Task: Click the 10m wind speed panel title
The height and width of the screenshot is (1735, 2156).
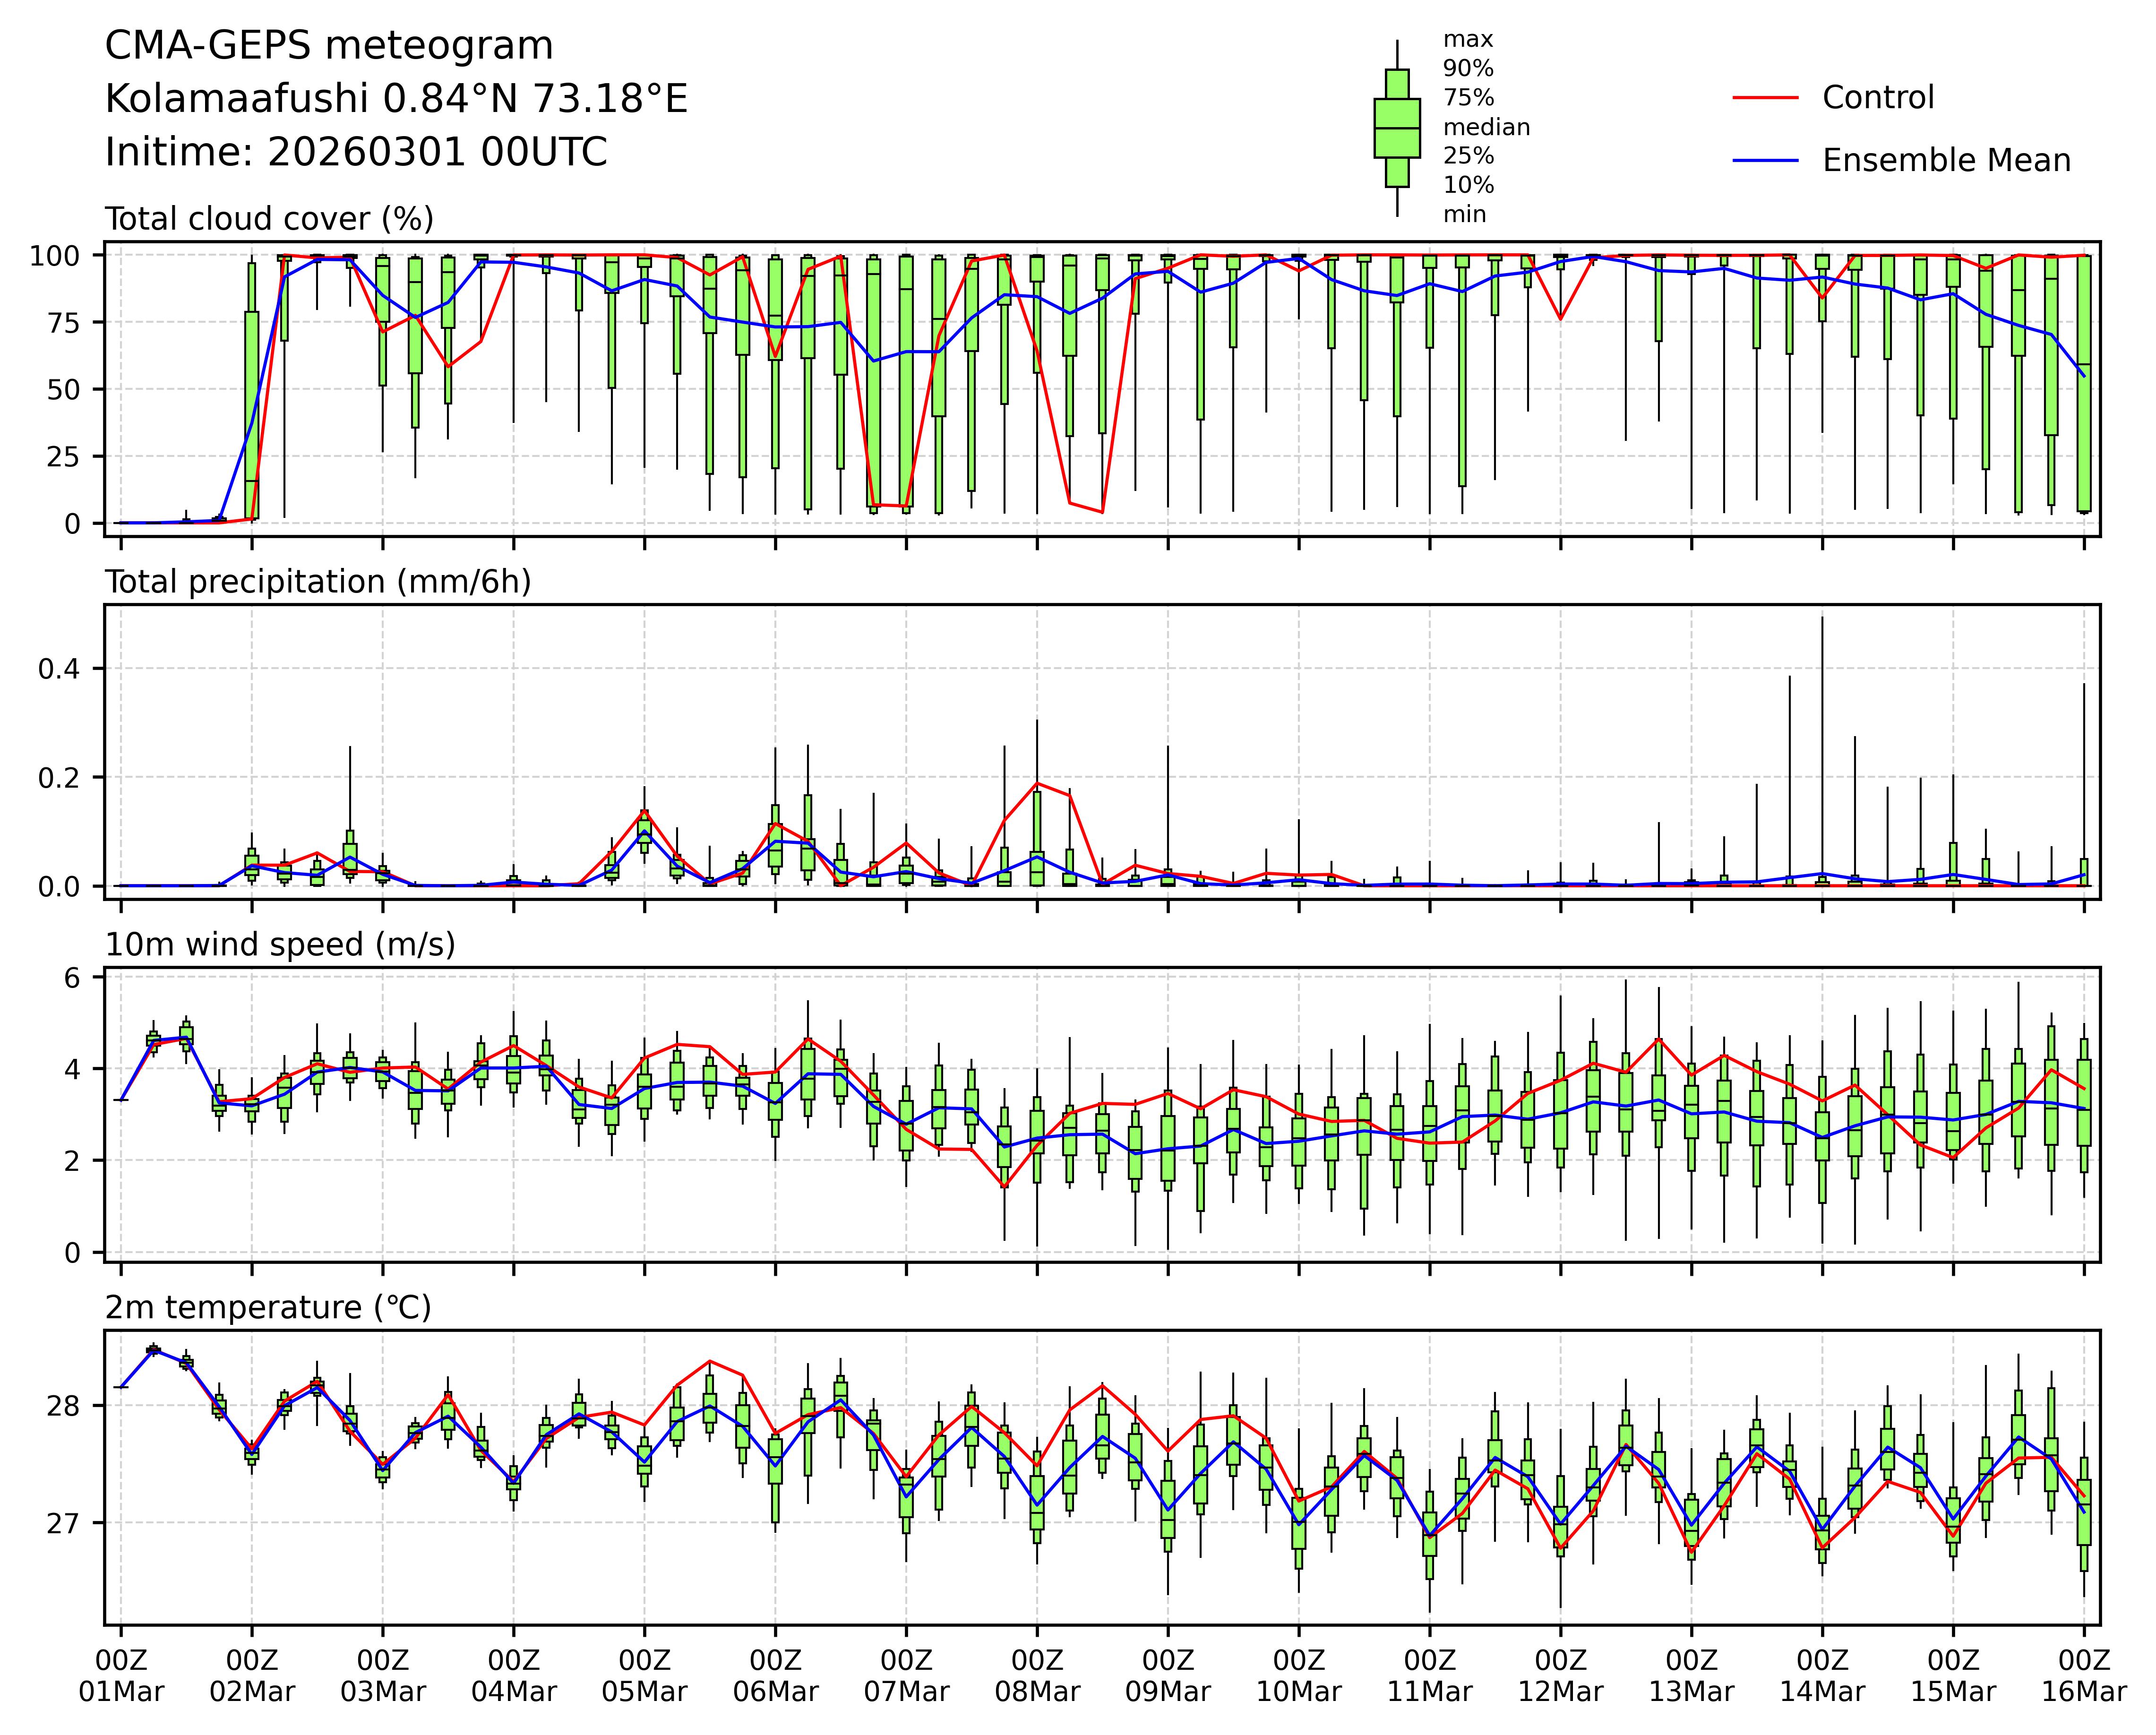Action: click(280, 945)
